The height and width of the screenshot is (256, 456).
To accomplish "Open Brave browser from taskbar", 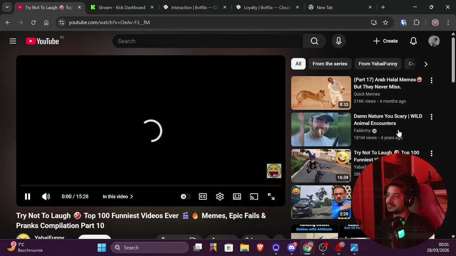I will (x=260, y=247).
